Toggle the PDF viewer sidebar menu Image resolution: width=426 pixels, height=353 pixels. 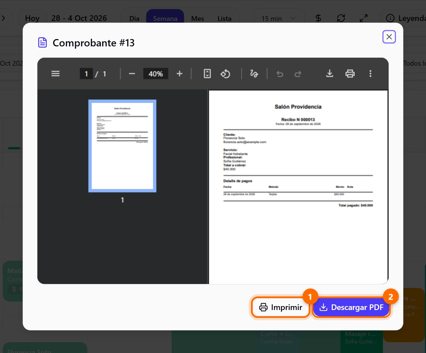tap(56, 74)
